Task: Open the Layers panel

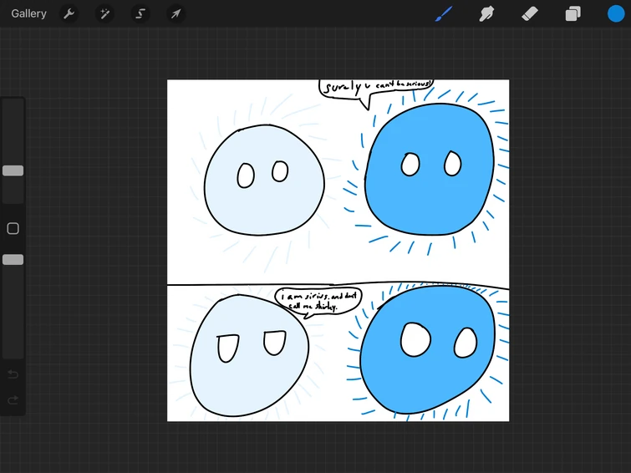Action: click(573, 13)
